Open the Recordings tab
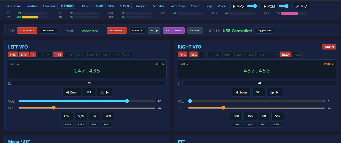This screenshot has width=341, height=143. [x=177, y=6]
